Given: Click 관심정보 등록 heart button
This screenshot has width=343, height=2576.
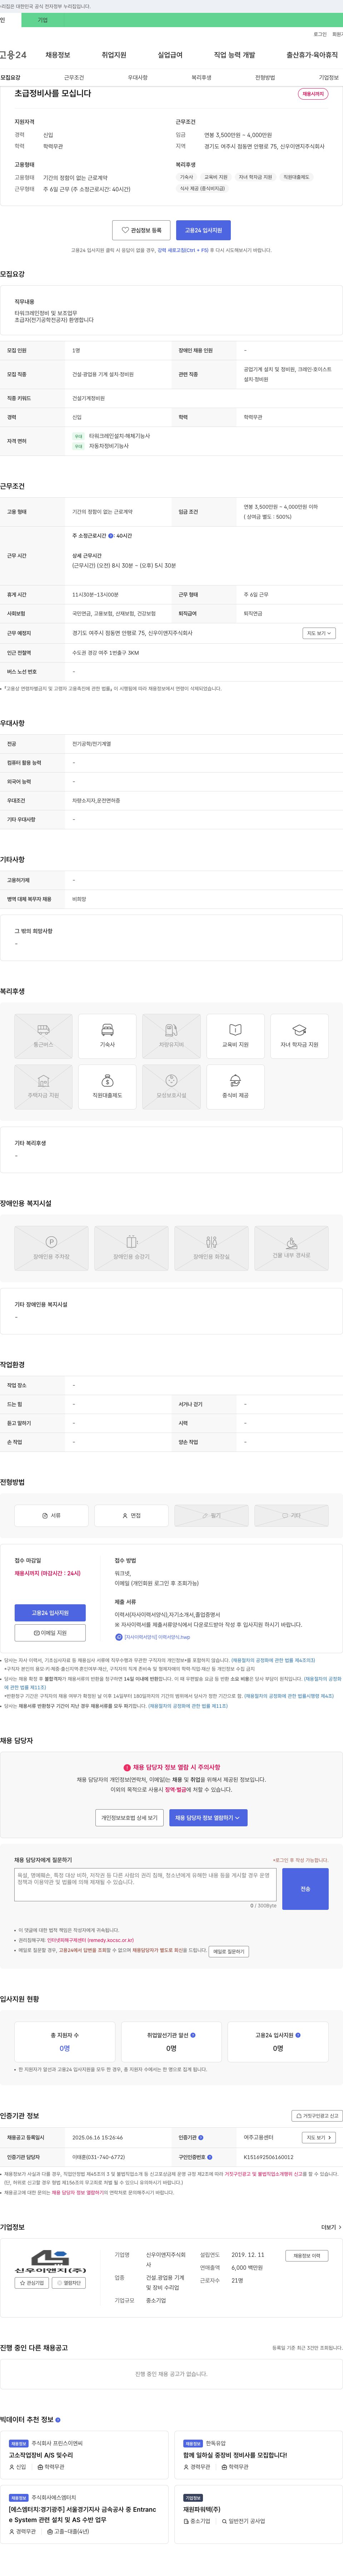Looking at the screenshot, I should tap(141, 230).
